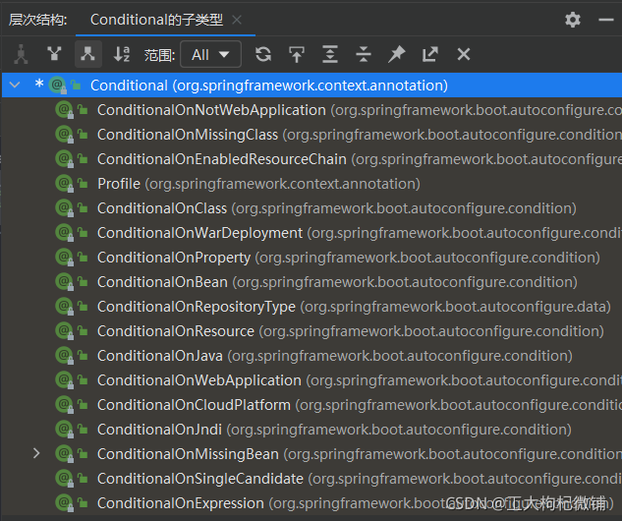
Task: Click annotation icon beside ConditionalOnProperty
Action: click(64, 258)
